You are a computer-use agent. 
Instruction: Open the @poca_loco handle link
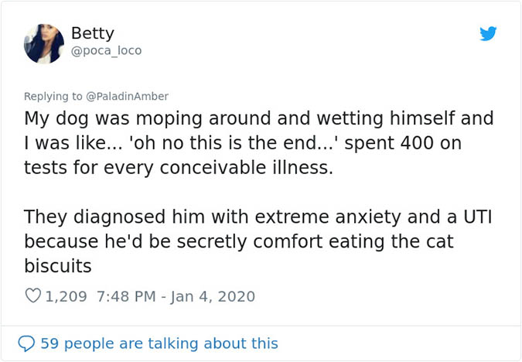[106, 51]
